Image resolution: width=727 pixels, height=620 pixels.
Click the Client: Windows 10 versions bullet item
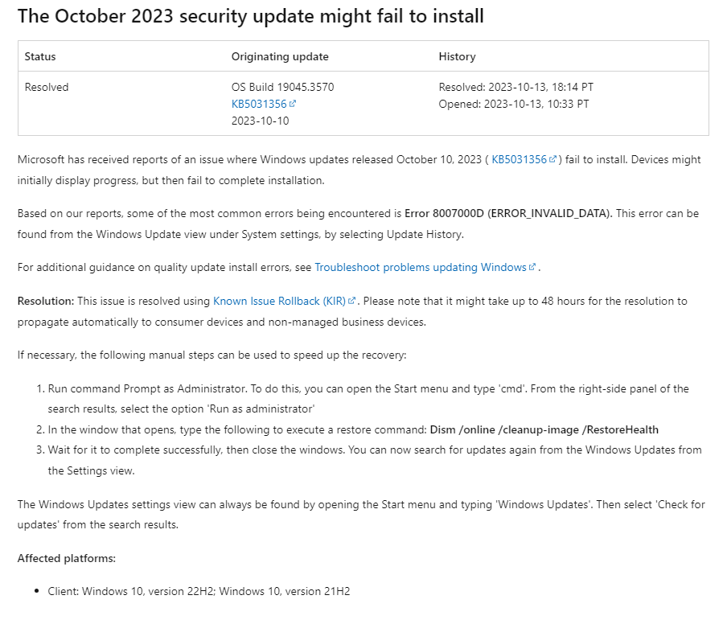199,592
